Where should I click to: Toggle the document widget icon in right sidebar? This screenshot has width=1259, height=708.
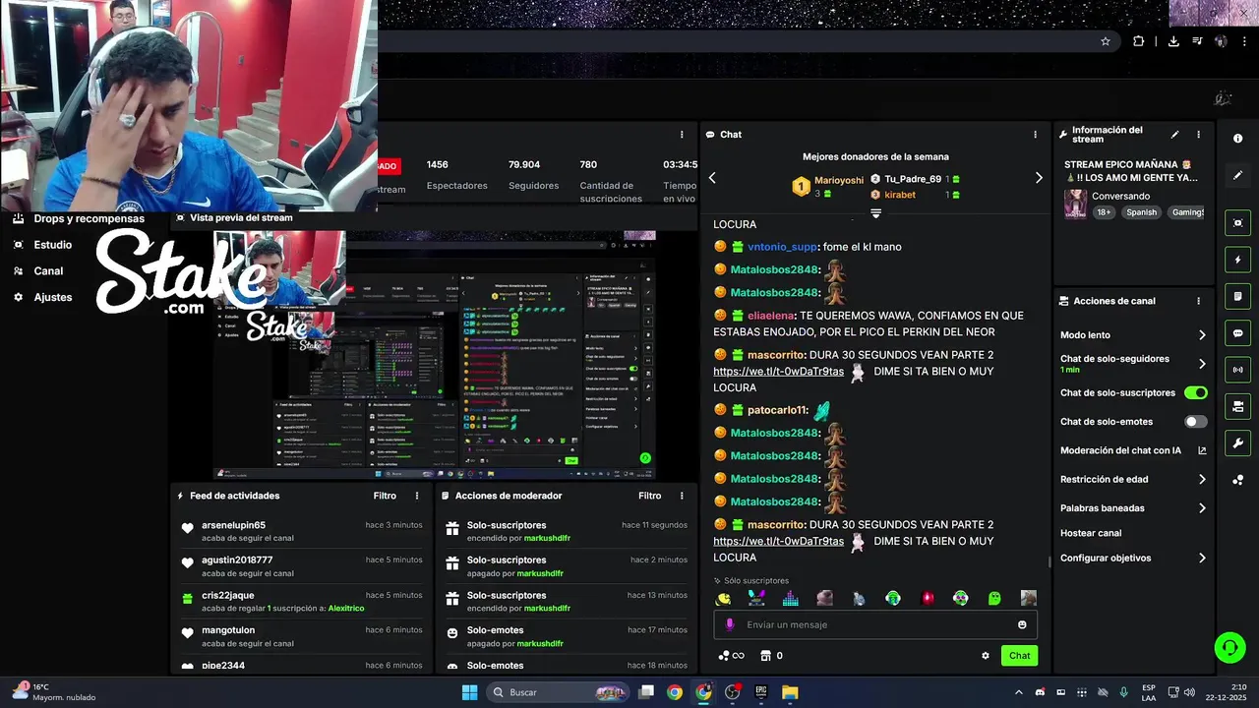(x=1237, y=296)
